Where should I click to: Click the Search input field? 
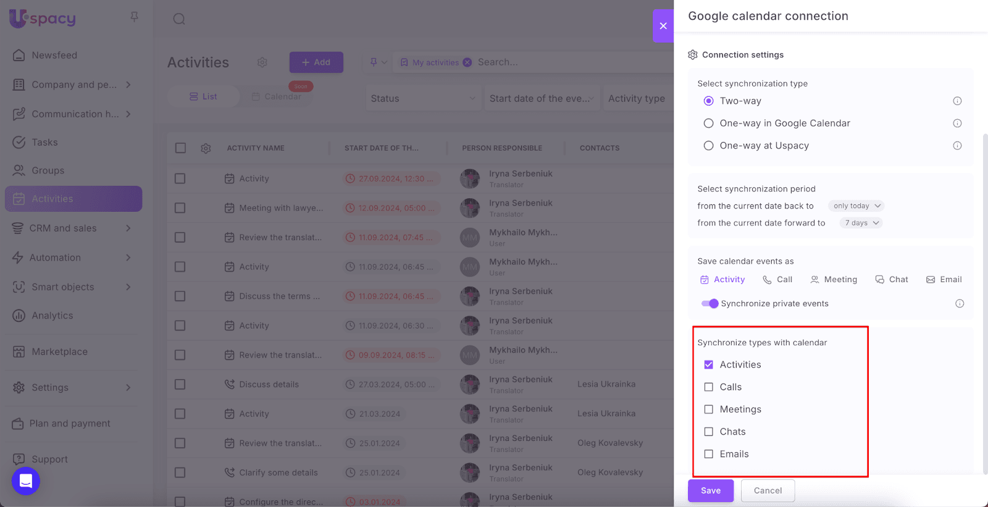pos(556,62)
